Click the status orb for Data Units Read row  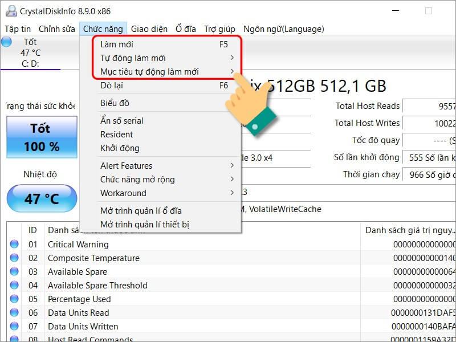click(14, 313)
